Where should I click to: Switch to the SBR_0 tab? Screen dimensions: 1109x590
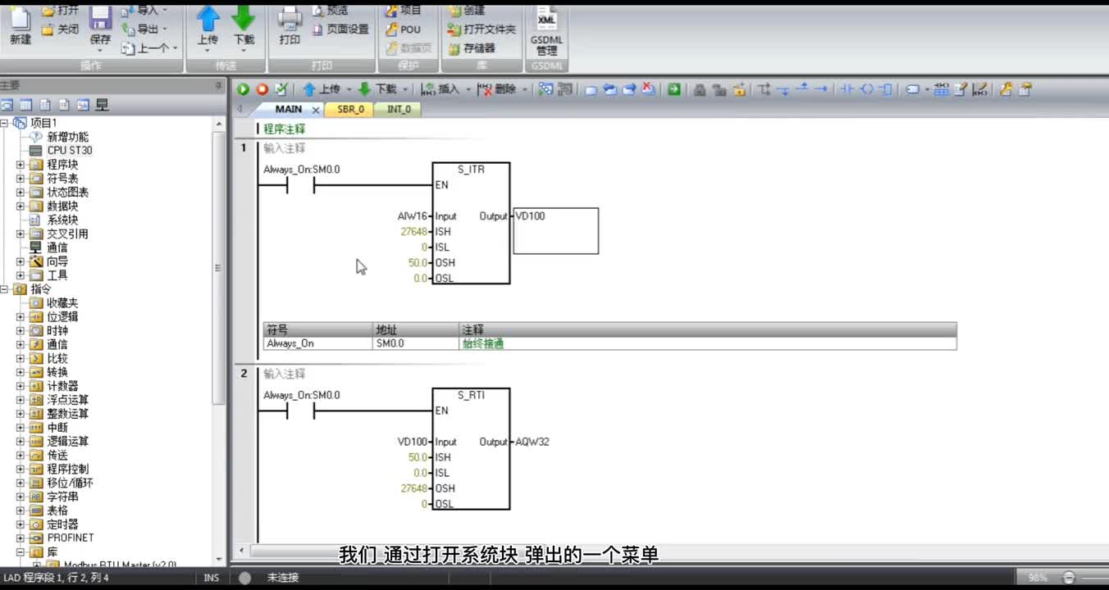tap(350, 109)
